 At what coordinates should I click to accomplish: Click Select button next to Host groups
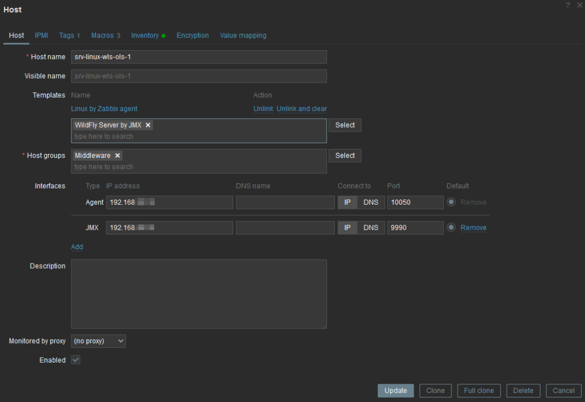tap(345, 156)
